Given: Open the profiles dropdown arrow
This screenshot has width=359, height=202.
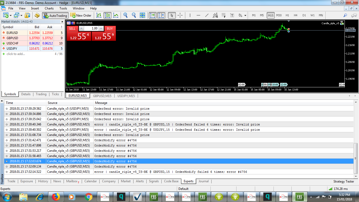Looking at the screenshot, I should pyautogui.click(x=22, y=16).
